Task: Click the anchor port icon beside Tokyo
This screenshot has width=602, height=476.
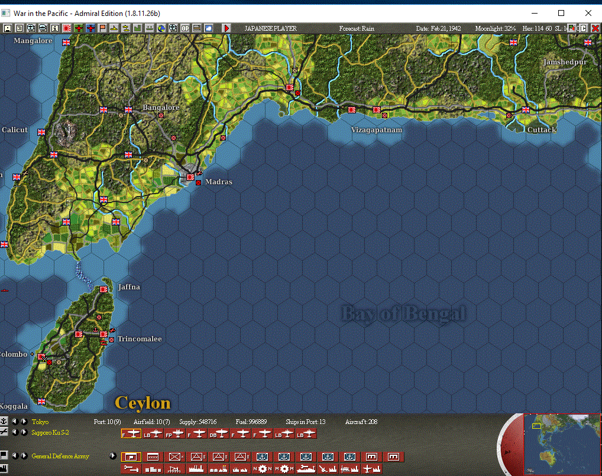Action: tap(4, 421)
